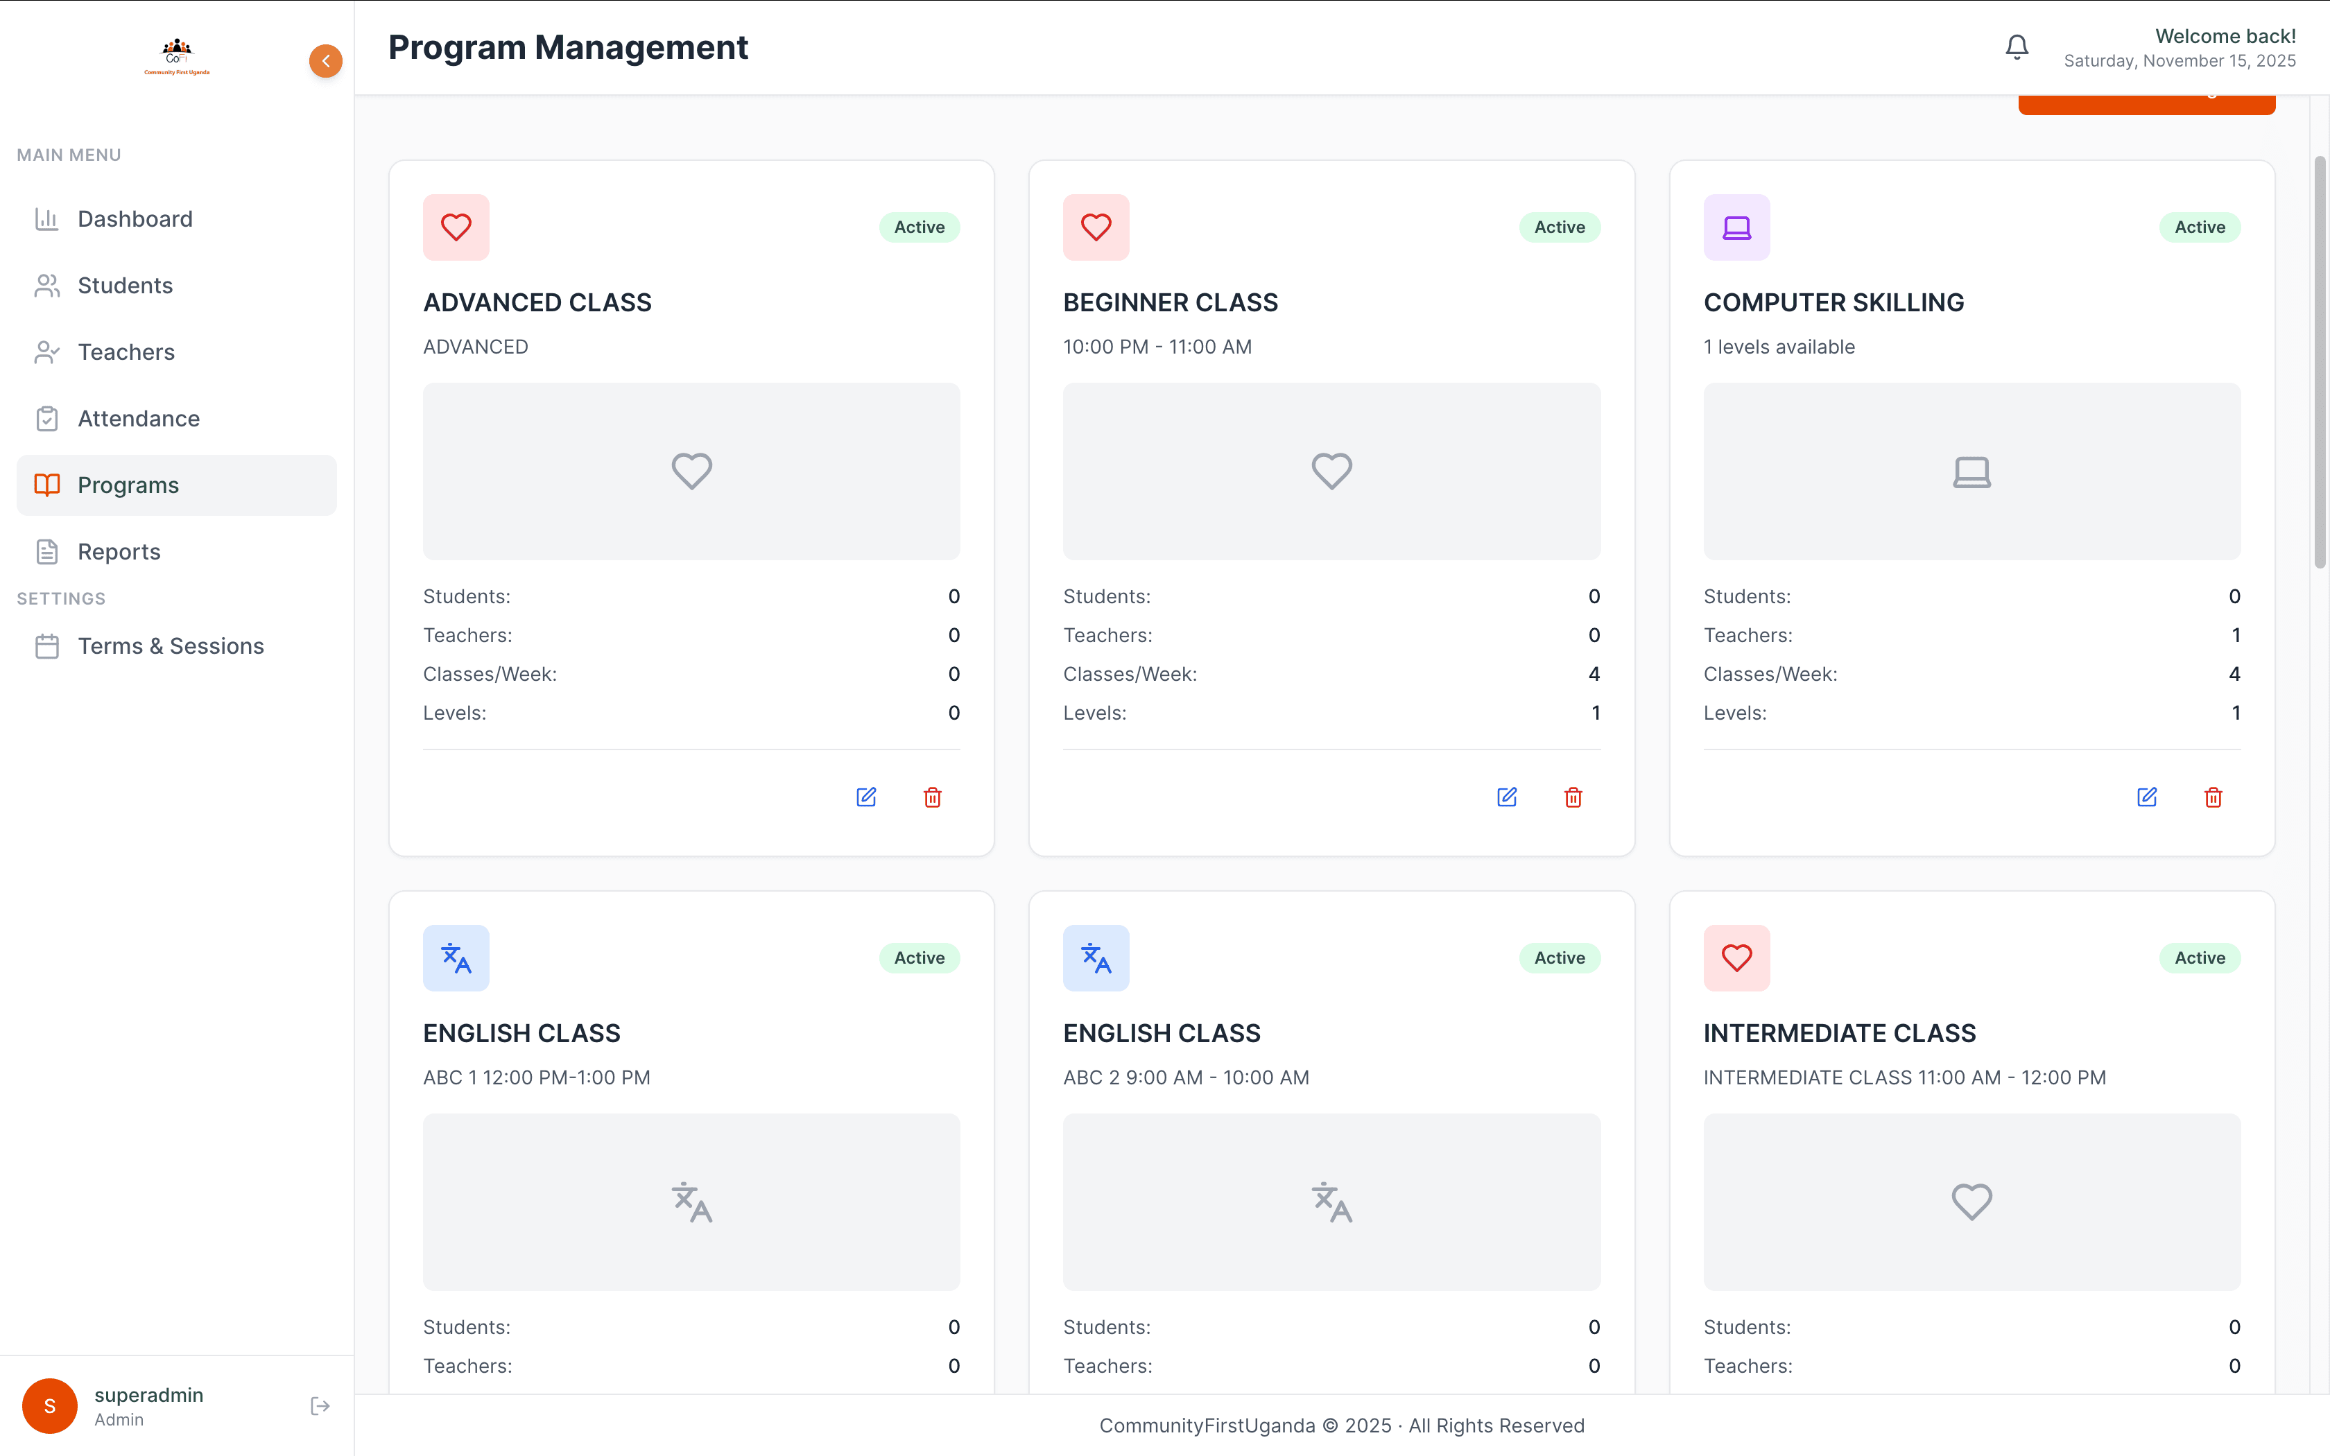This screenshot has width=2330, height=1456.
Task: Click the Active badge on BEGINNER CLASS
Action: 1560,227
